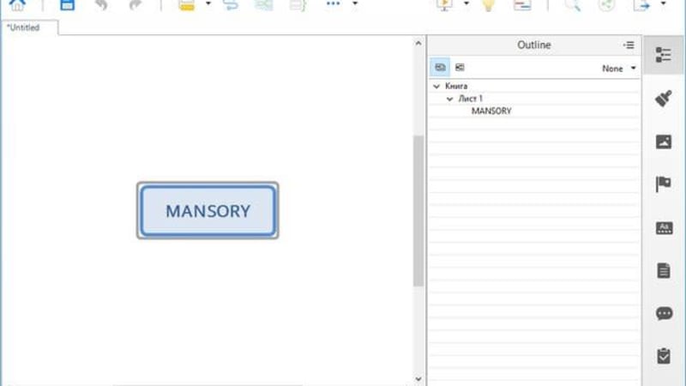This screenshot has width=686, height=386.
Task: Open the Markers flag panel
Action: pyautogui.click(x=663, y=184)
